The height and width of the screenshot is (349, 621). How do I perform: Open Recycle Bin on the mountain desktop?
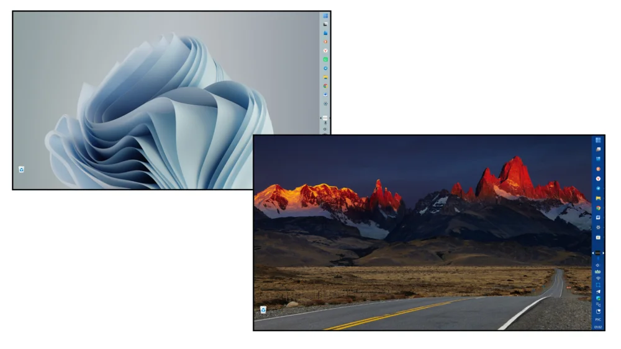[263, 310]
